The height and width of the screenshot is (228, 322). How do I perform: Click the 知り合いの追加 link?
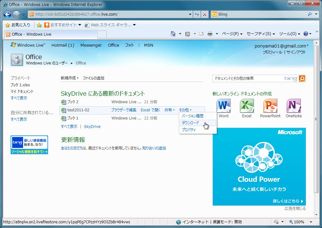154,148
